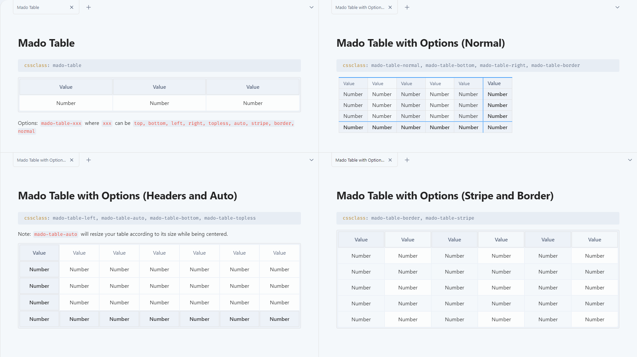The width and height of the screenshot is (637, 357).
Task: Open new tab in top-left pane
Action: 89,7
